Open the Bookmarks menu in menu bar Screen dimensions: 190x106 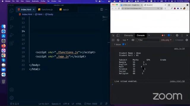point(35,1)
